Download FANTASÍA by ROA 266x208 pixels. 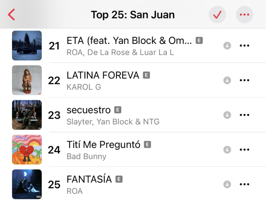tap(227, 184)
